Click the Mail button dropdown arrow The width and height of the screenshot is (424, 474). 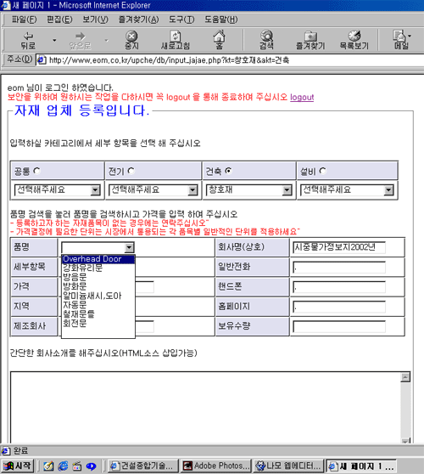pos(410,36)
